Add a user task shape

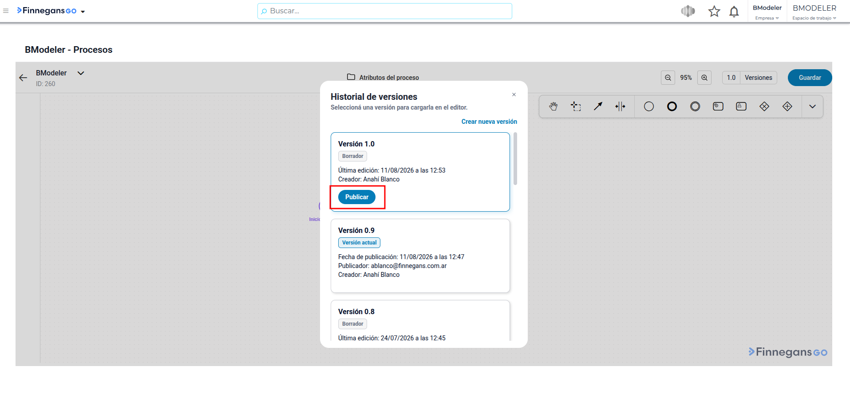click(741, 106)
